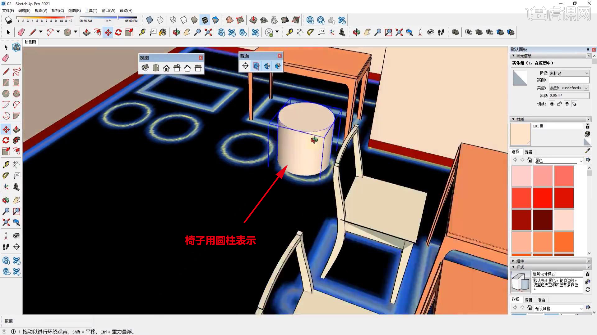
Task: Collapse the 材质 section
Action: 513,119
